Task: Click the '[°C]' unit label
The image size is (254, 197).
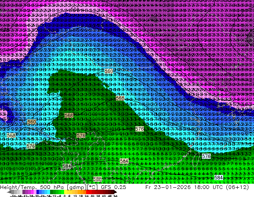Action: [93, 187]
